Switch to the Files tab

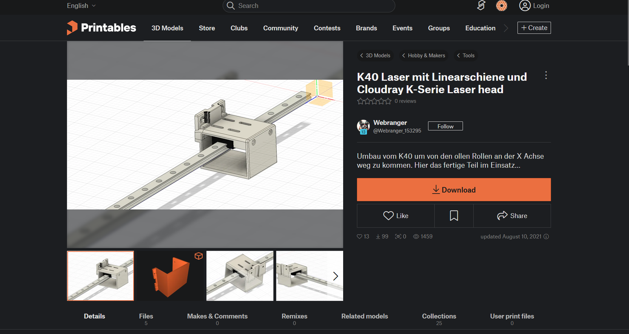point(146,319)
